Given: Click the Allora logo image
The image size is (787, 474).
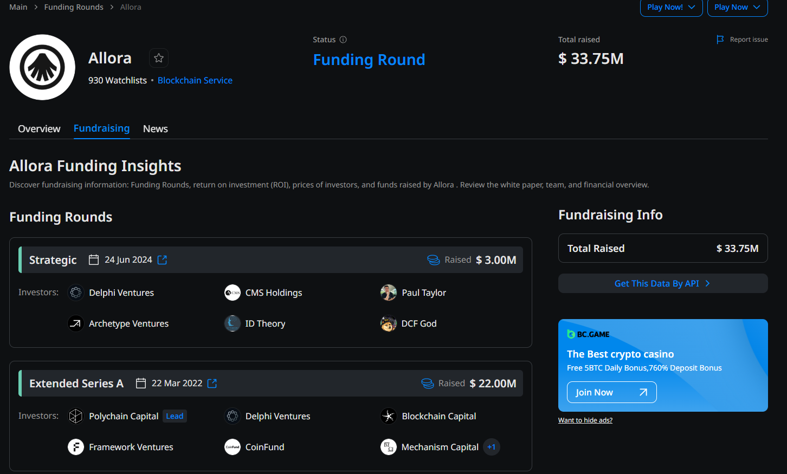Looking at the screenshot, I should pyautogui.click(x=42, y=67).
